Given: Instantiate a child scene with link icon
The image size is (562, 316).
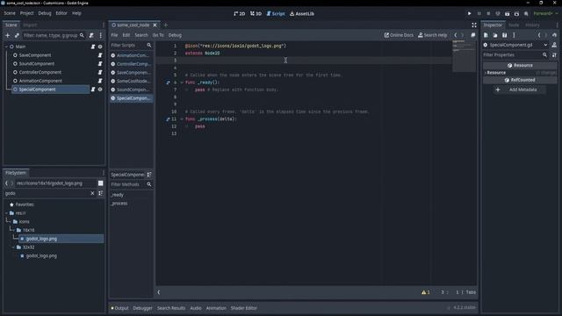Looking at the screenshot, I should pyautogui.click(x=17, y=35).
